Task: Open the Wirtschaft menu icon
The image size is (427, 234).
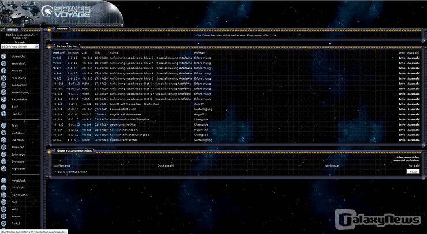Action: (3, 63)
